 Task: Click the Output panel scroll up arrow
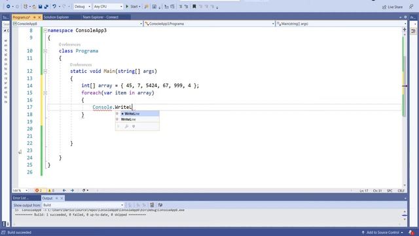coord(405,211)
